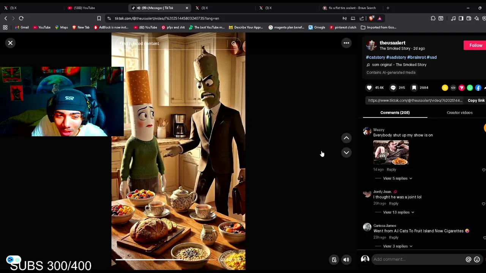Close the TikTok video viewer
This screenshot has height=273, width=486.
click(x=10, y=43)
